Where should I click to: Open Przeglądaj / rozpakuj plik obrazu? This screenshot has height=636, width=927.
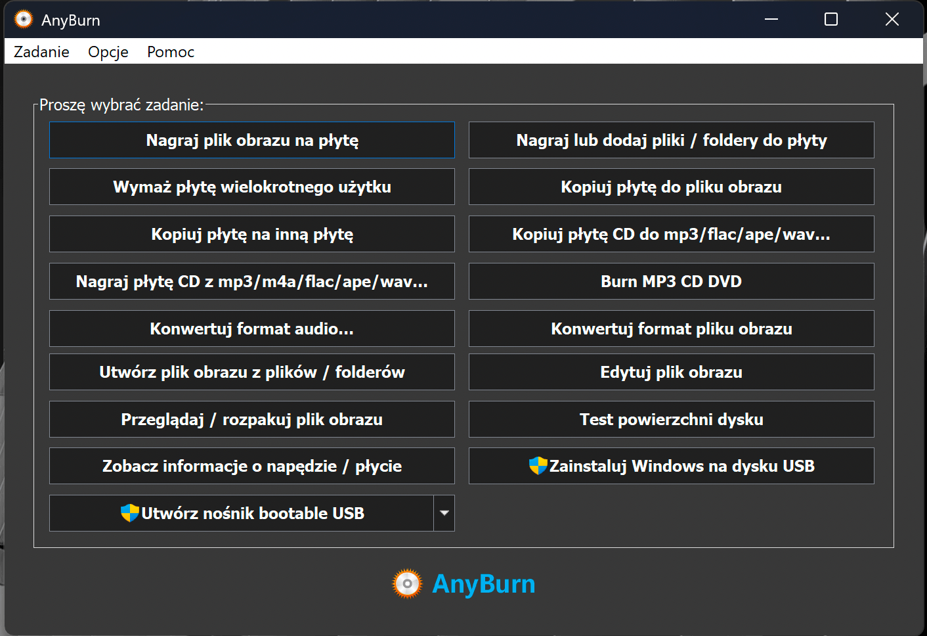(x=252, y=419)
